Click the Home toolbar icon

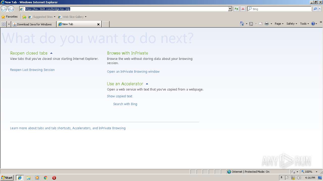click(242, 24)
